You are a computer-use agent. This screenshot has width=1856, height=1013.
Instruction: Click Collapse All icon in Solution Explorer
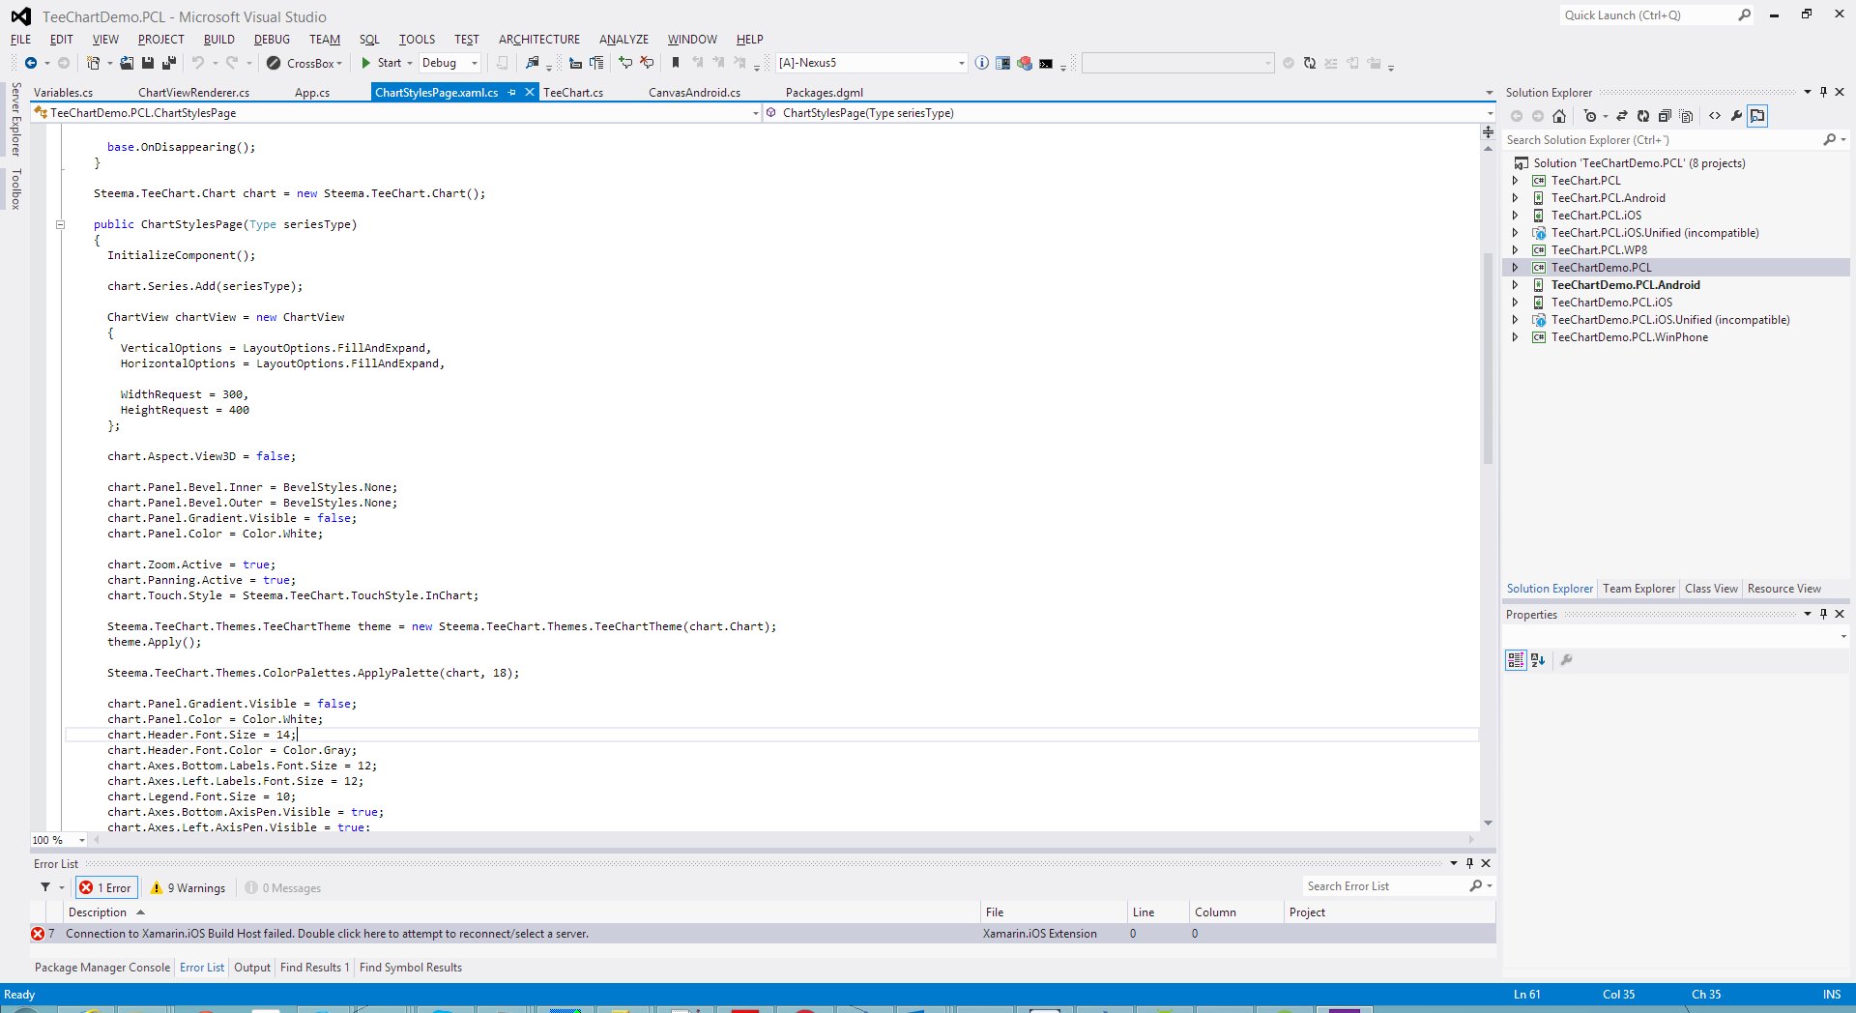1665,116
